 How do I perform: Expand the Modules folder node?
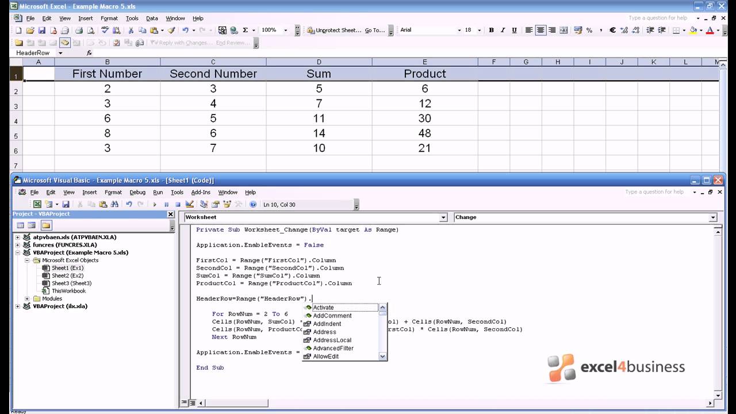[27, 298]
